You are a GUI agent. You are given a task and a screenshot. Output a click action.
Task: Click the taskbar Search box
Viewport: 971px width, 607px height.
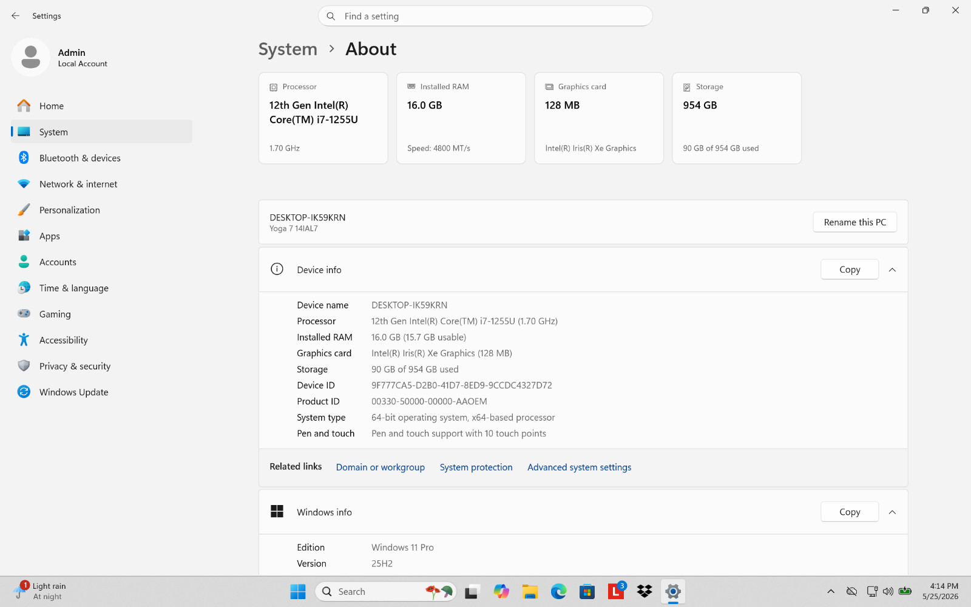385,591
